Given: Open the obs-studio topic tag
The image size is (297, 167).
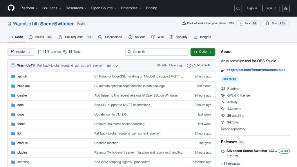Looking at the screenshot, I should tap(230, 79).
